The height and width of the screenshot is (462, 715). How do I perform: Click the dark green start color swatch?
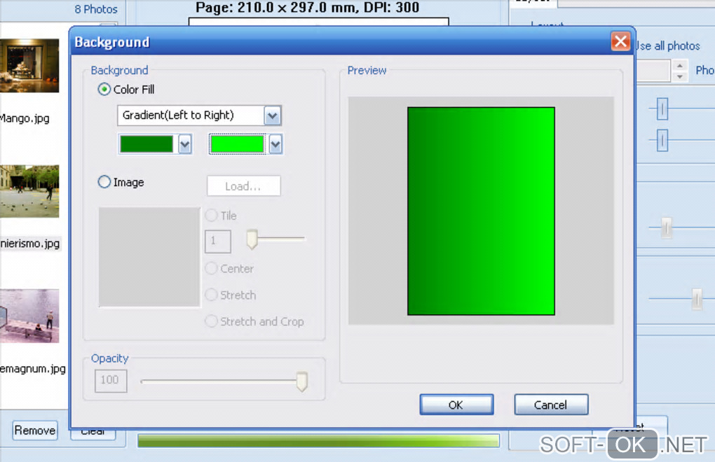pos(147,144)
